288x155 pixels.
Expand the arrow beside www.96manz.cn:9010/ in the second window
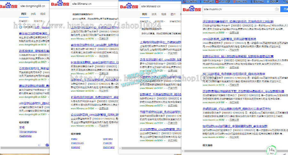pos(96,39)
